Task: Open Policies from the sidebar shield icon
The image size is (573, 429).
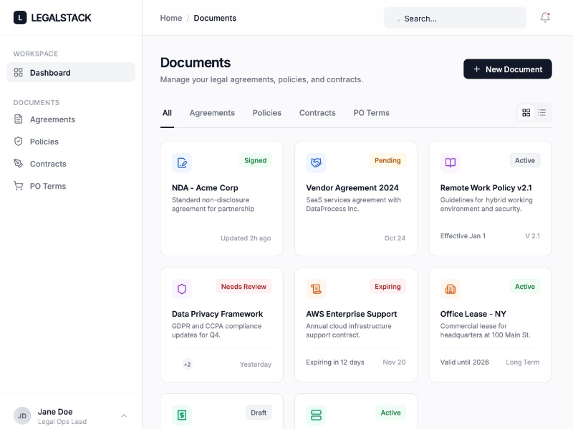Action: [x=20, y=141]
